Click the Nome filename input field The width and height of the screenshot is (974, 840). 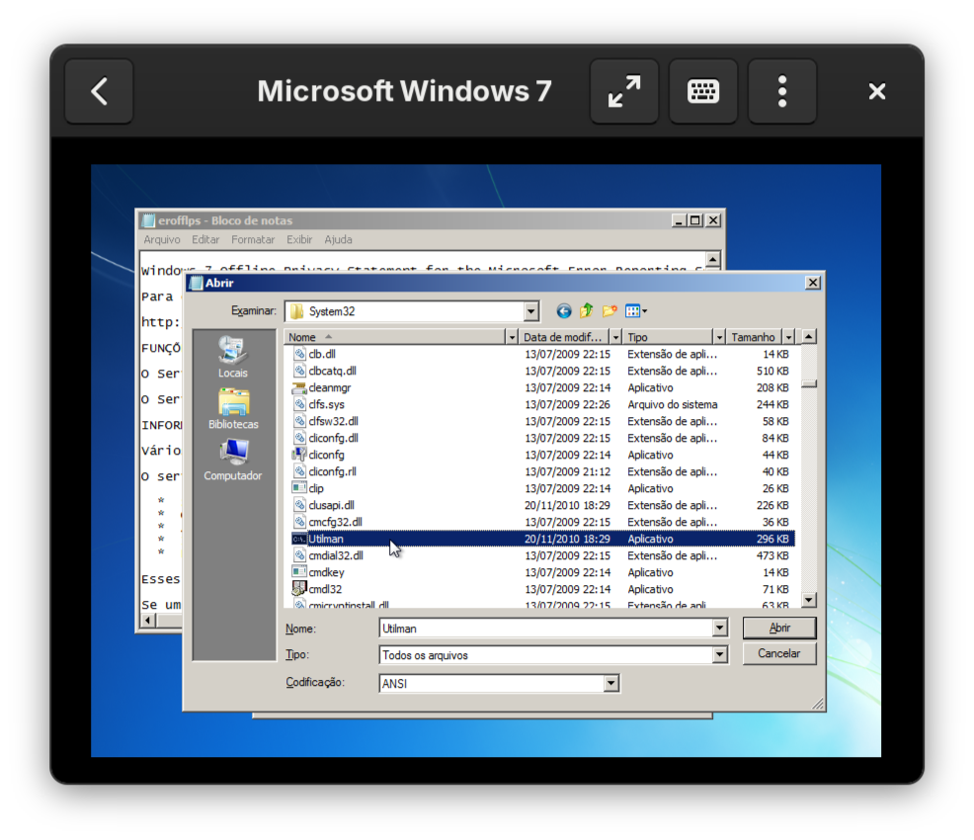coord(546,629)
